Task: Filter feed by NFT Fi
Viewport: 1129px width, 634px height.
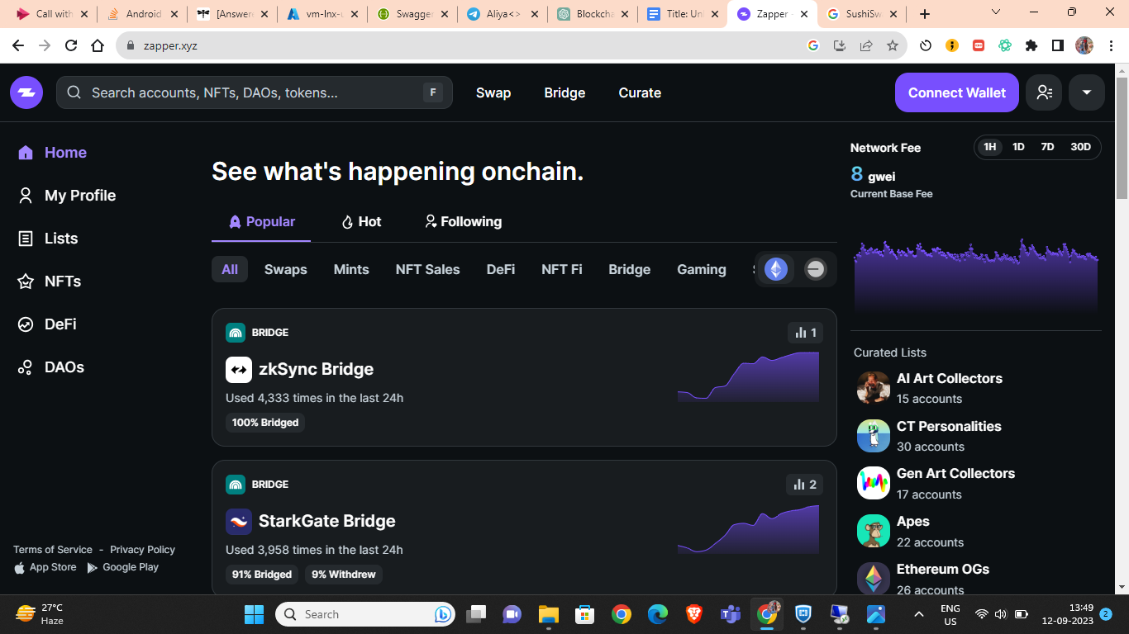Action: 562,269
